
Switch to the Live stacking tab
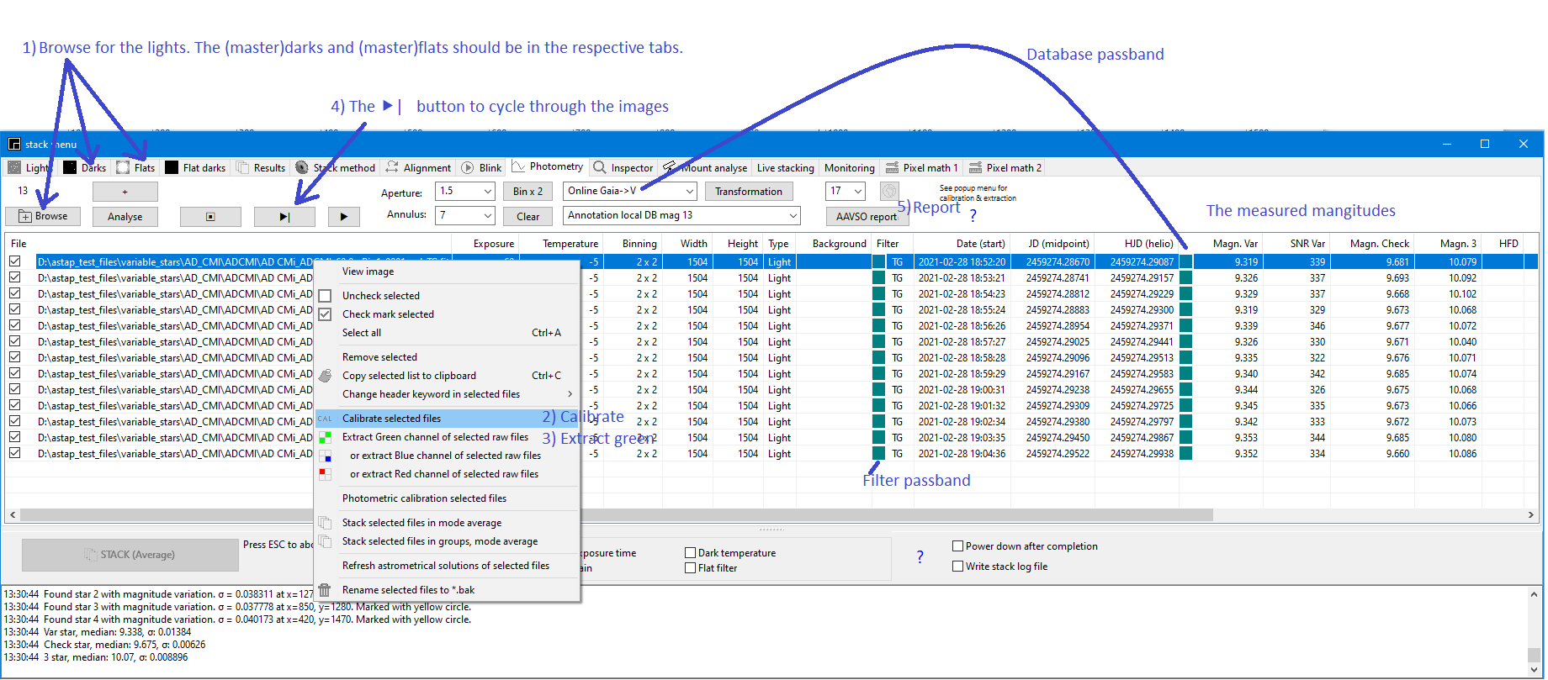point(785,168)
